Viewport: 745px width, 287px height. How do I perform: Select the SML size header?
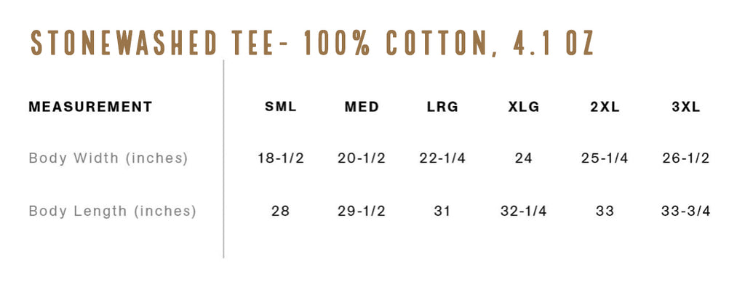pyautogui.click(x=281, y=107)
